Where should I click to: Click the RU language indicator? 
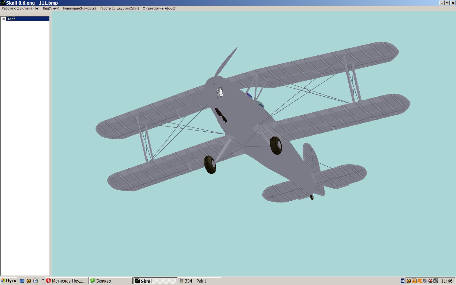[403, 281]
